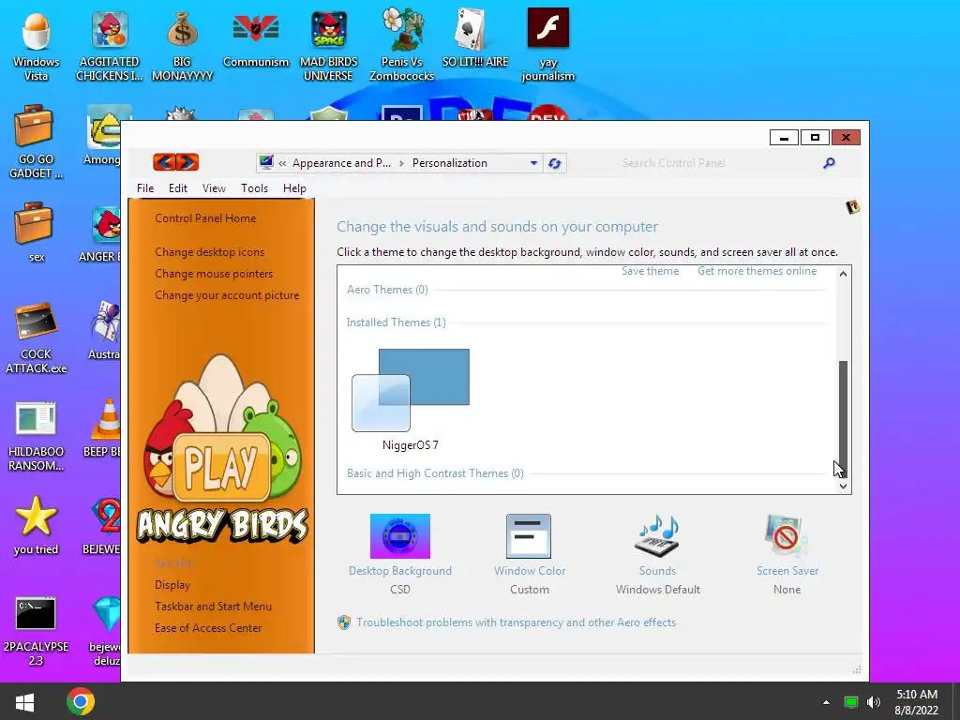Viewport: 960px width, 720px height.
Task: Expand the breadcrumb chevrons before Appearance
Action: point(282,163)
